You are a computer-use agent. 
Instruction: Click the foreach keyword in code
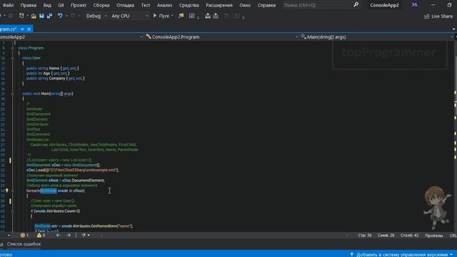pos(33,191)
